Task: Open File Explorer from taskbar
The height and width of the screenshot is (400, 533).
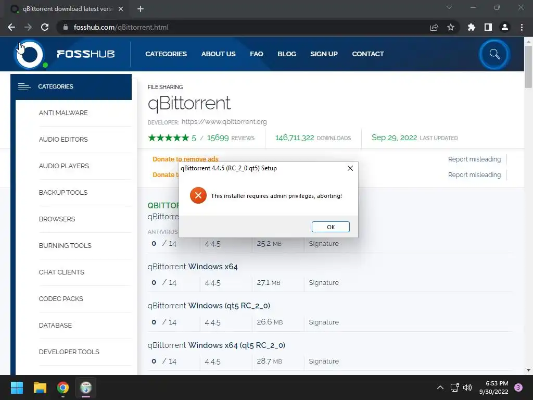Action: 40,387
